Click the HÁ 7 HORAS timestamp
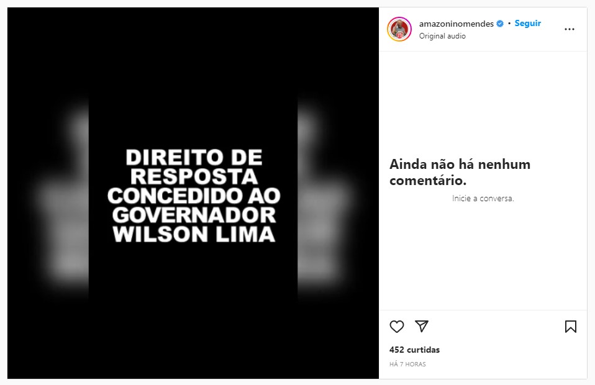The image size is (595, 385). coord(407,364)
